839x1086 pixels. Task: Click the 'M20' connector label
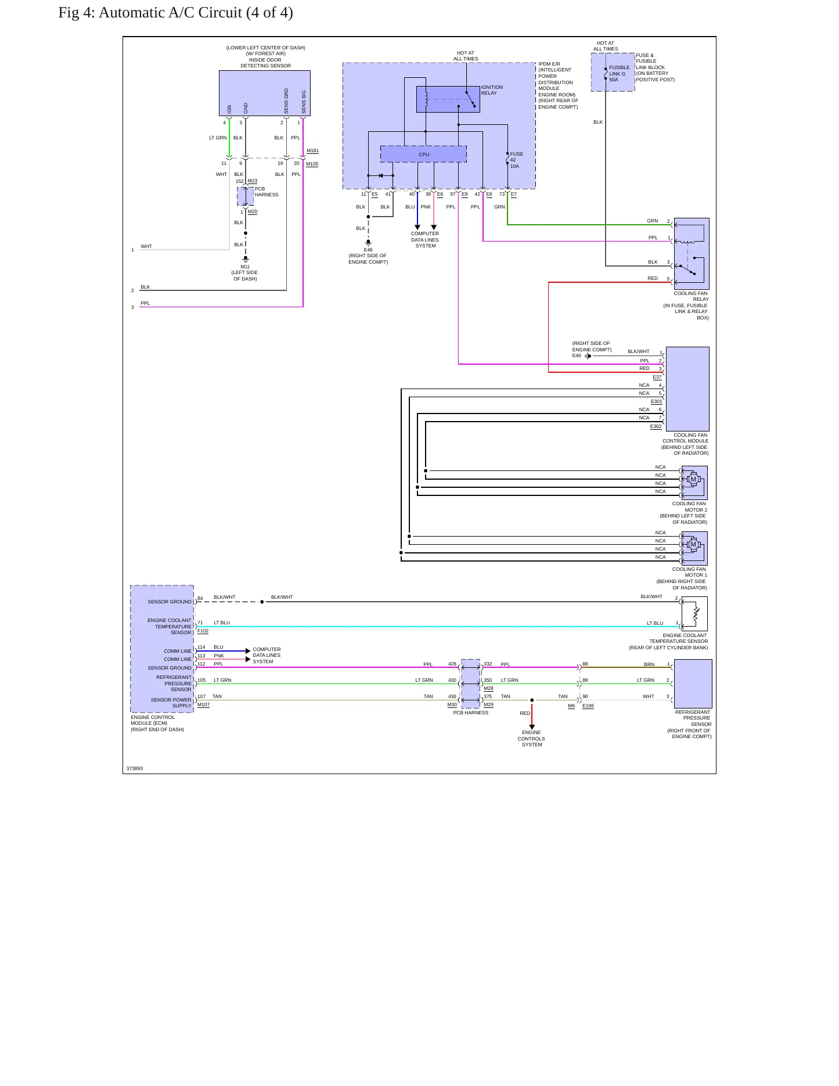(x=253, y=212)
